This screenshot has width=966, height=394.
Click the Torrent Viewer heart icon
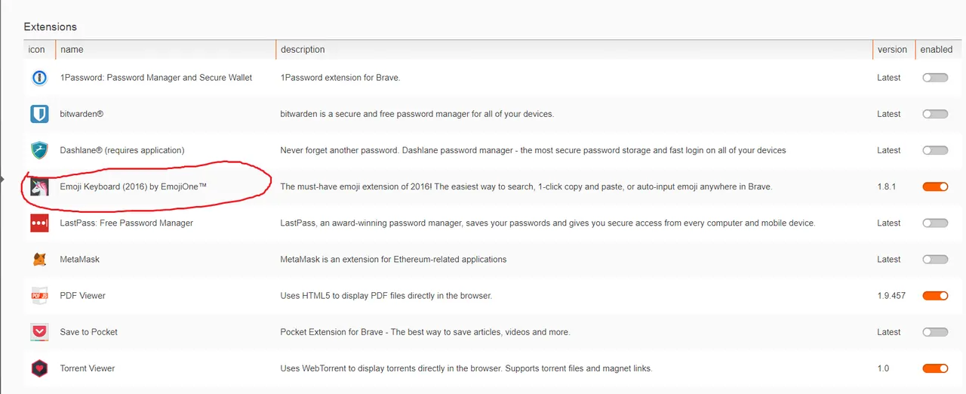click(x=39, y=368)
